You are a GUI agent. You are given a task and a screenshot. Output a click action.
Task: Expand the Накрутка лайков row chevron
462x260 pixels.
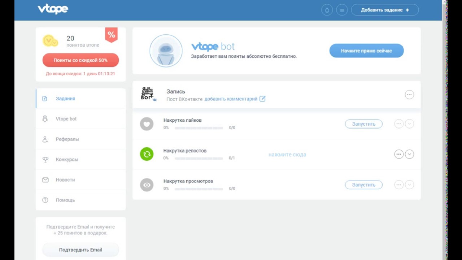tap(409, 124)
